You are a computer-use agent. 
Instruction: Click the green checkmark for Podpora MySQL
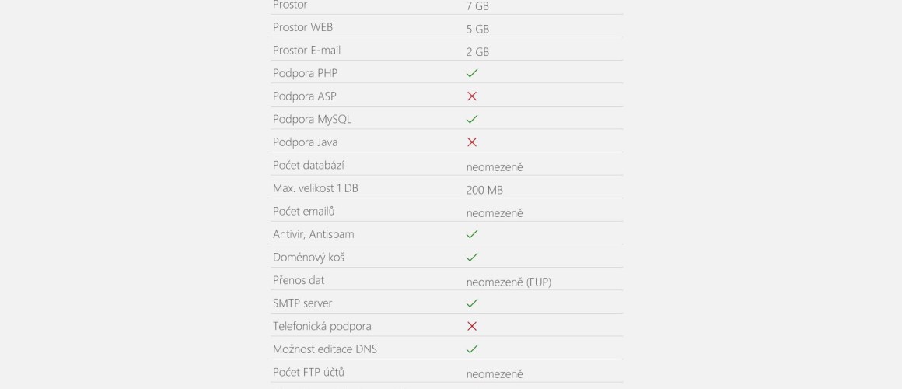pos(472,119)
